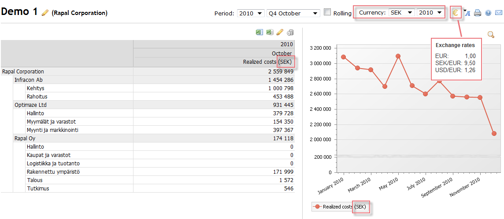The width and height of the screenshot is (504, 219).
Task: Click the email envelope icon
Action: tap(498, 13)
